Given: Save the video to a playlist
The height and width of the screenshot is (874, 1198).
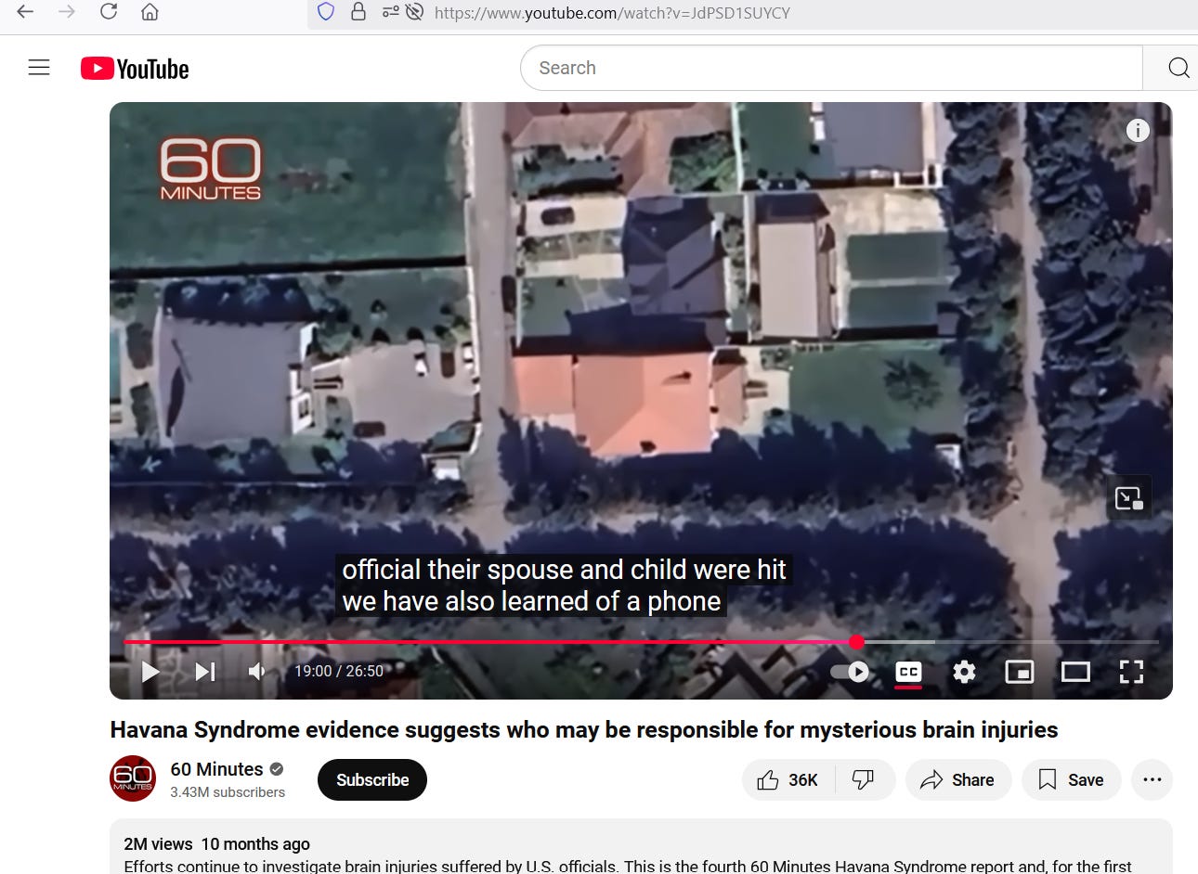Looking at the screenshot, I should click(x=1071, y=780).
